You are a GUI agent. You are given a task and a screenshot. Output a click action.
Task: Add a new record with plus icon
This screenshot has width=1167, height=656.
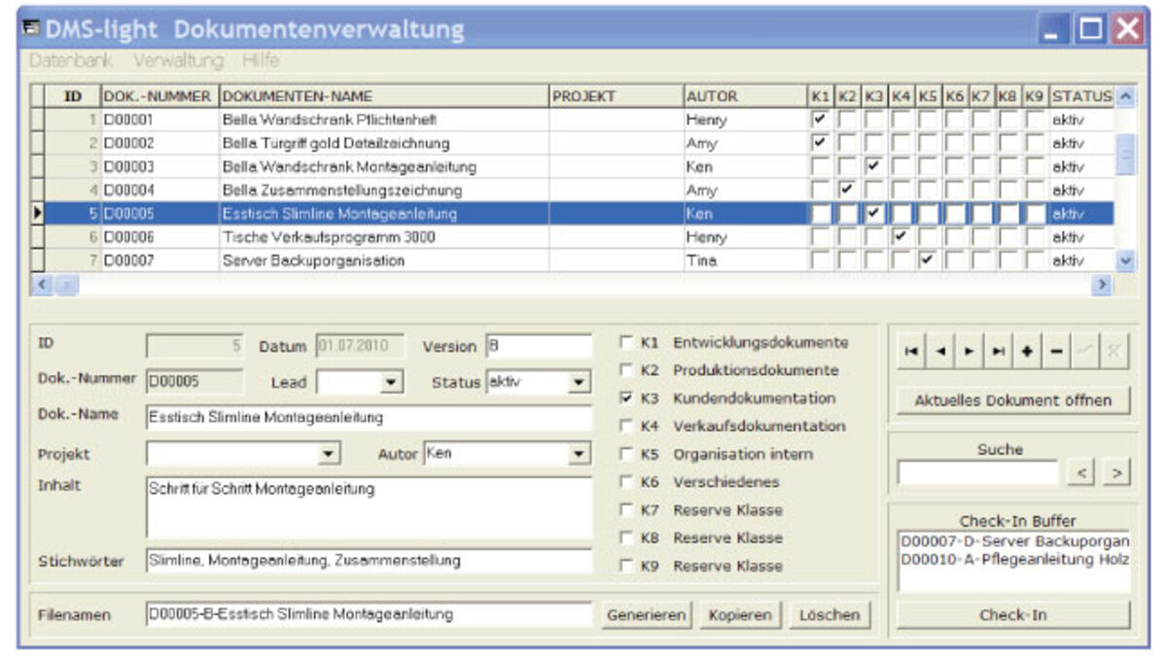click(x=1027, y=352)
